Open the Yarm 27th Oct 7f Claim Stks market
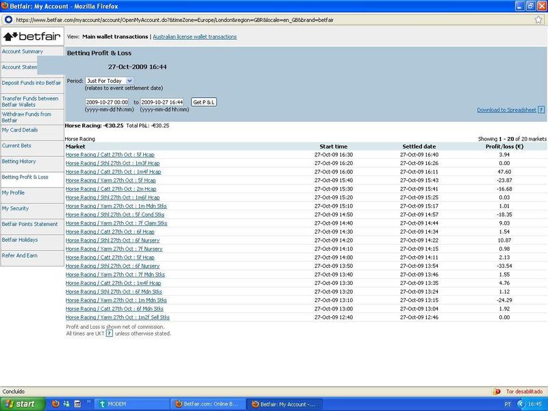This screenshot has width=548, height=411. click(116, 223)
